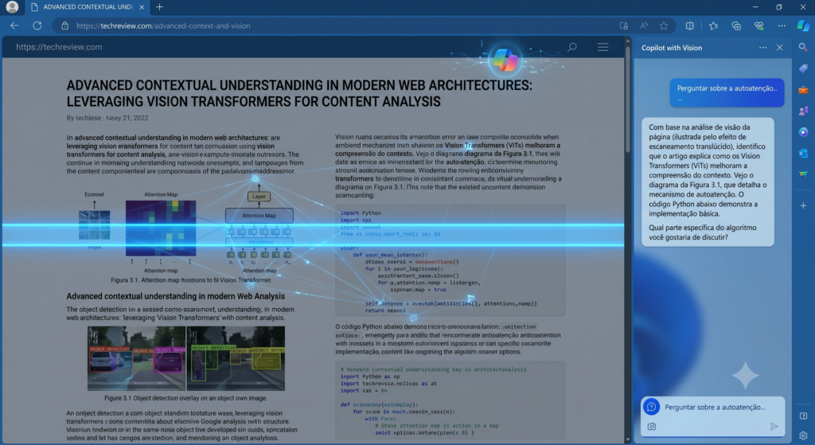815x445 pixels.
Task: Click the right object detection street photo
Action: (236, 358)
